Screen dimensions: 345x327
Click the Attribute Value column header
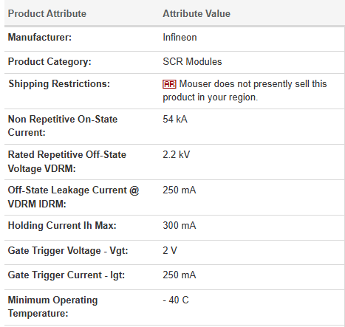[197, 13]
